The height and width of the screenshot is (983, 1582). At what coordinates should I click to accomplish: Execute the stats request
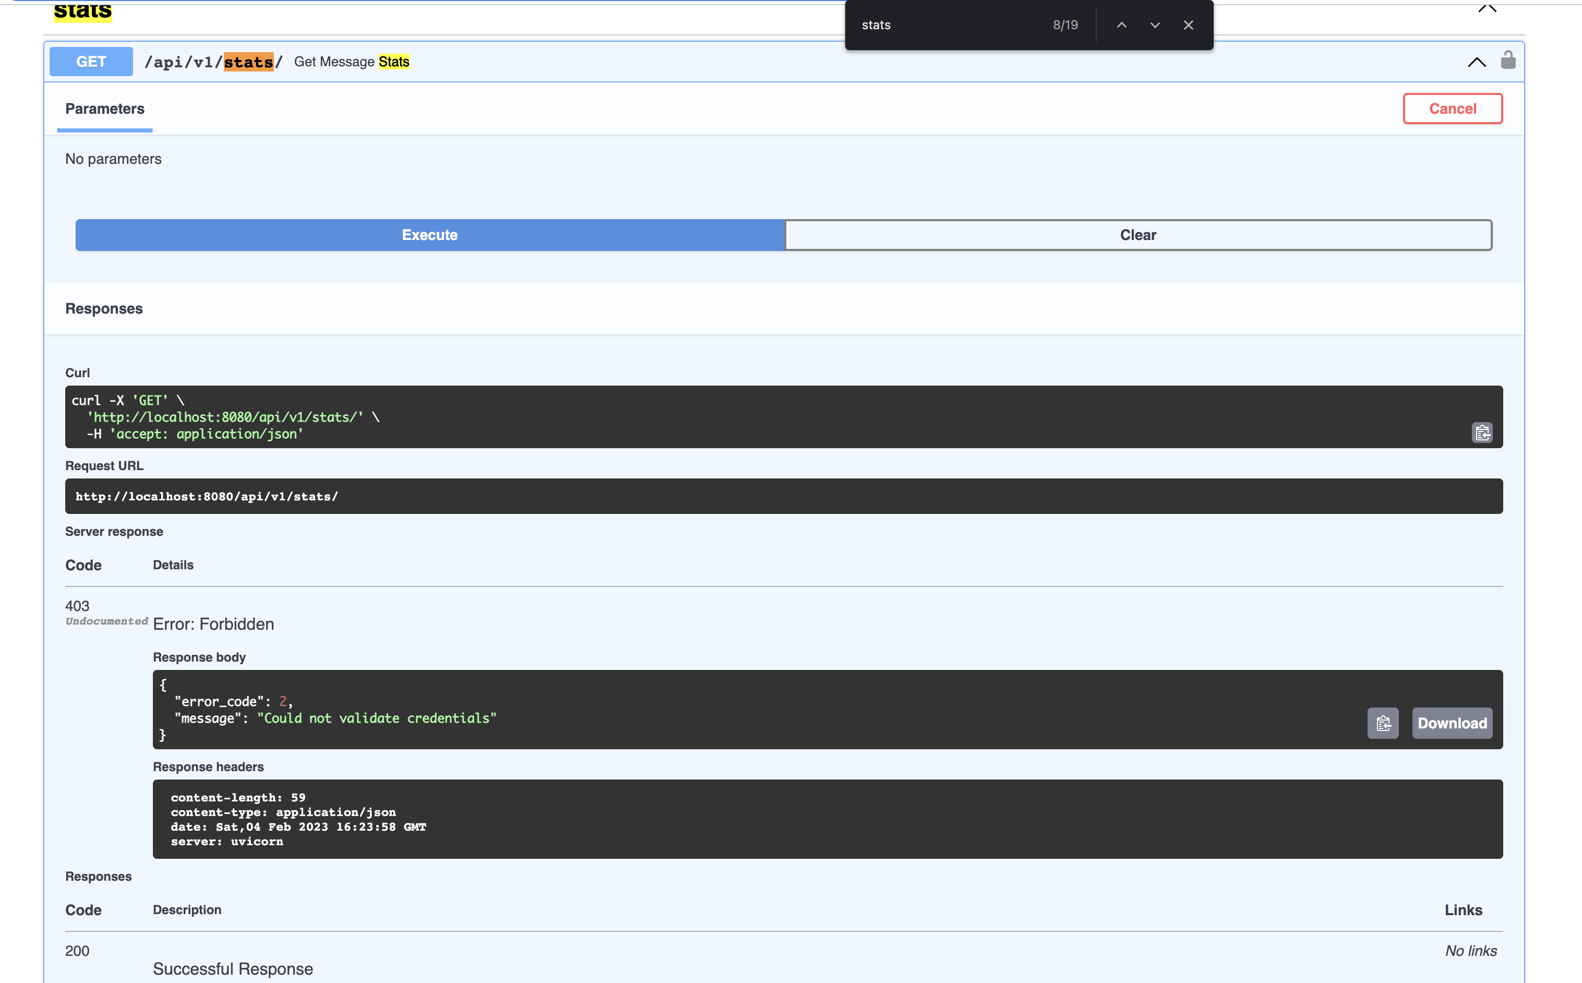(429, 235)
